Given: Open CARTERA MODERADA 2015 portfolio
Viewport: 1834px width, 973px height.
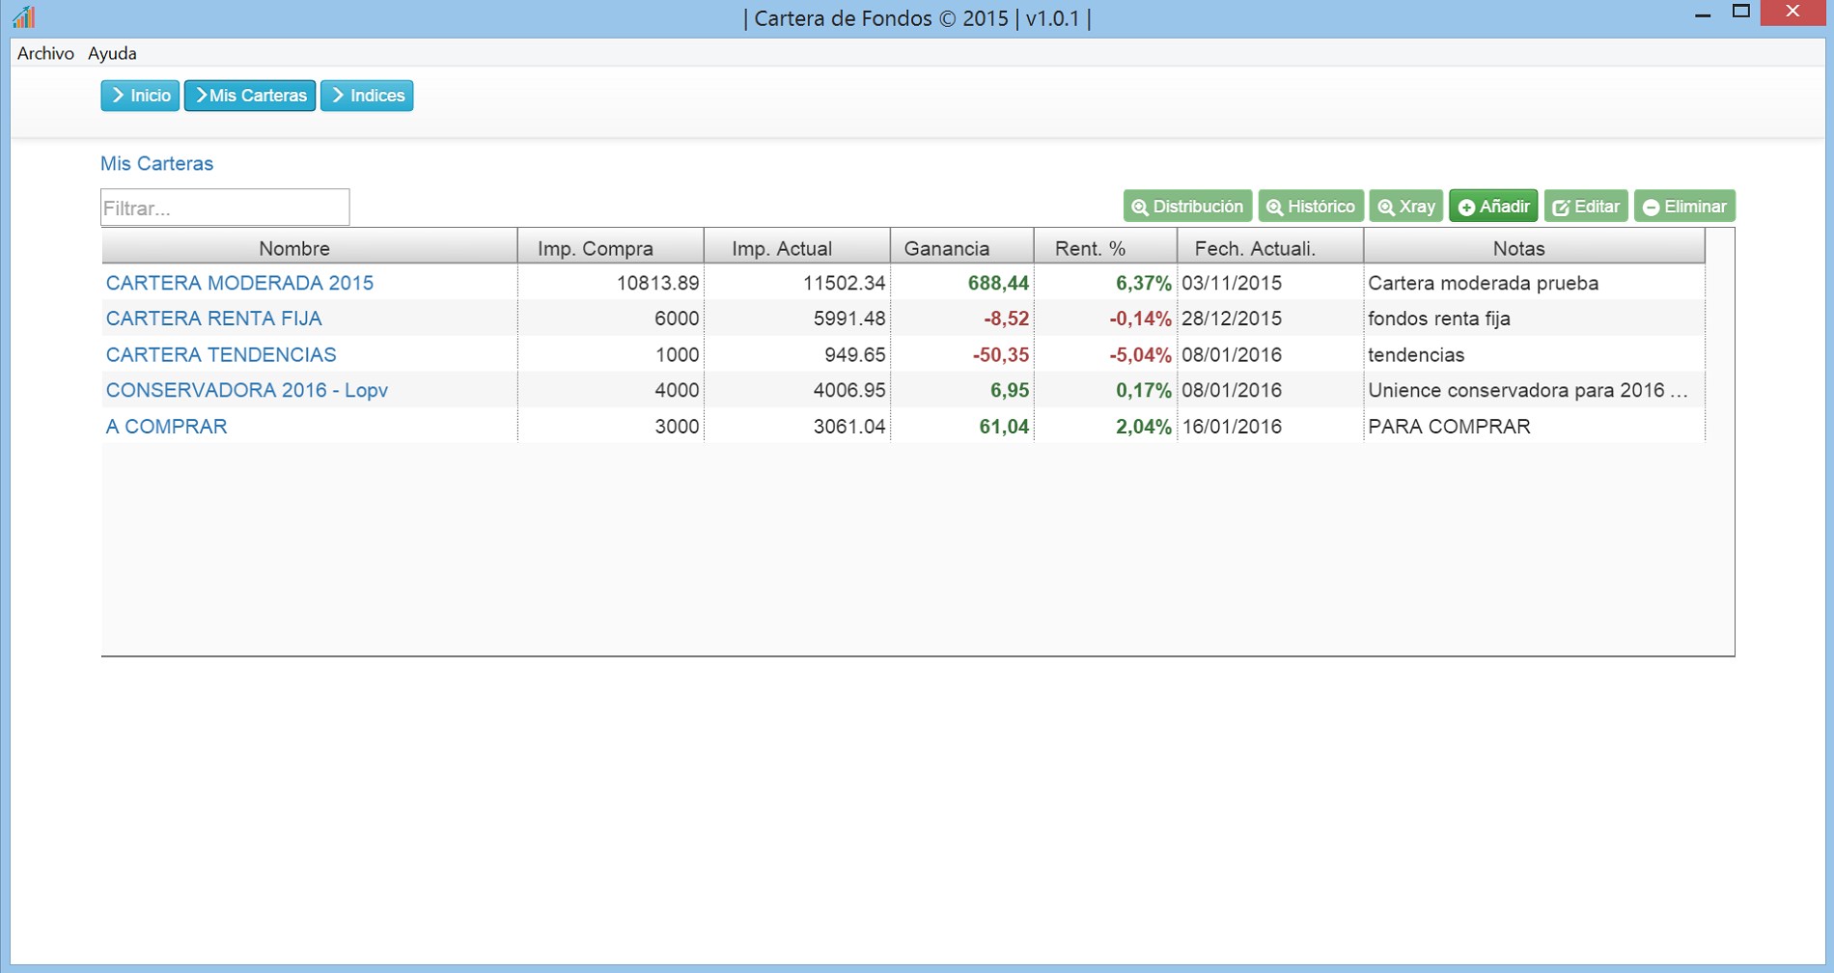Looking at the screenshot, I should (x=239, y=283).
